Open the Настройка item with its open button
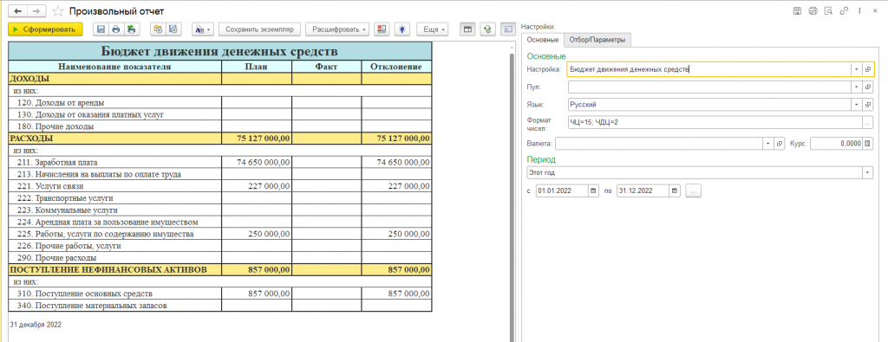The width and height of the screenshot is (888, 342). click(867, 69)
